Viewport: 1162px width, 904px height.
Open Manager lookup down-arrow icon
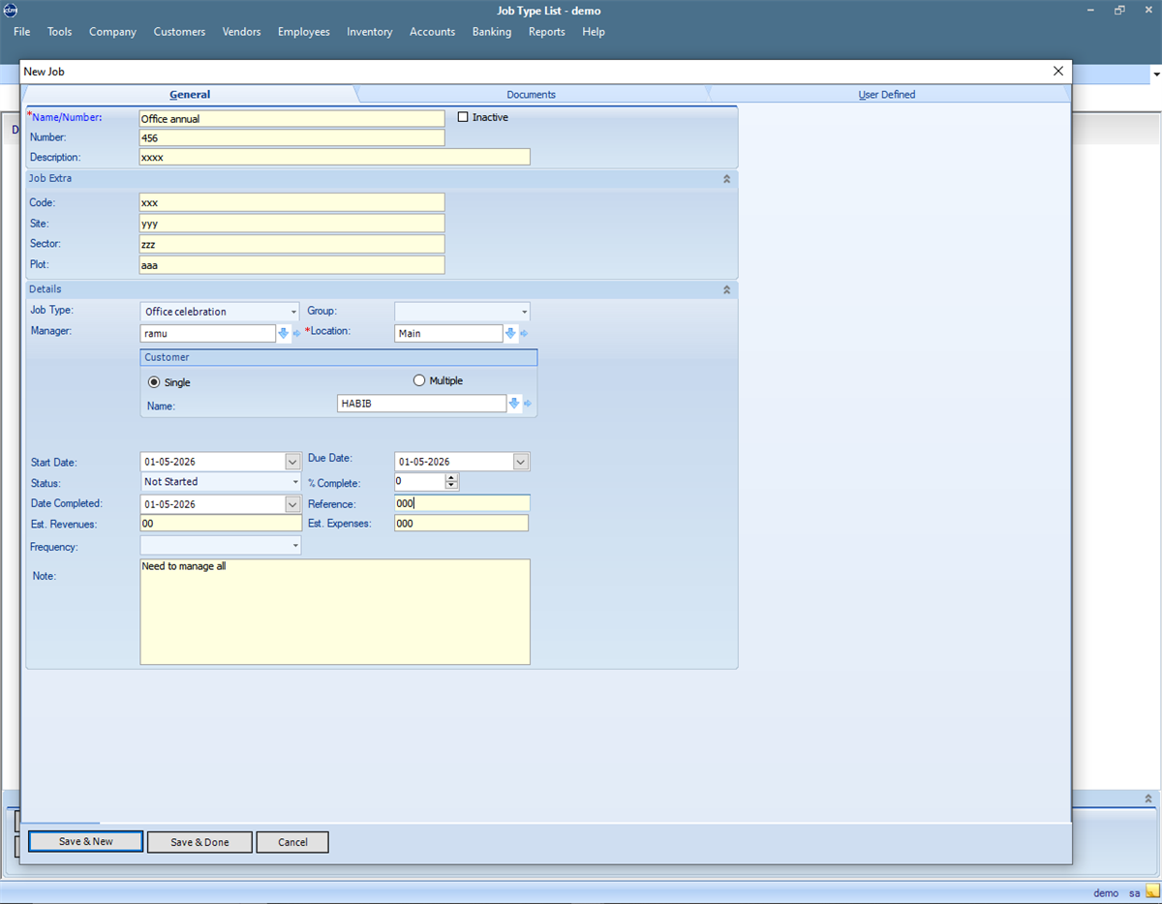[x=284, y=333]
